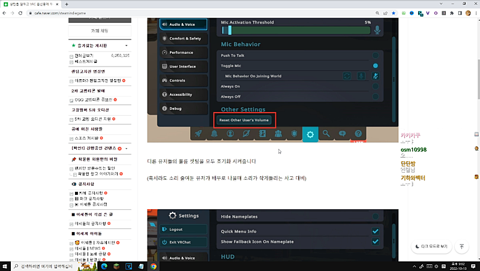Viewport: 480px width, 271px height.
Task: Open the Audio & Voice settings tab
Action: [183, 25]
